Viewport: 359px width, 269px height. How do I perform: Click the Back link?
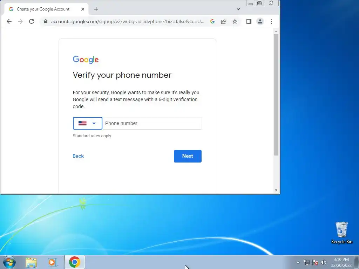[x=78, y=156]
